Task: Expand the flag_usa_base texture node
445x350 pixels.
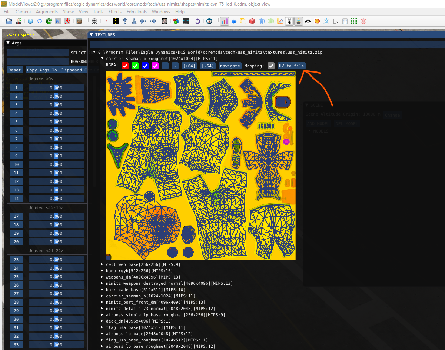Action: (102, 327)
